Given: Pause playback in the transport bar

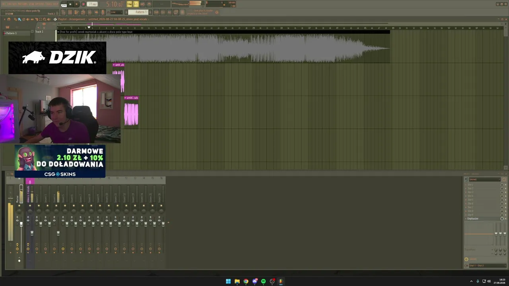Looking at the screenshot, I should point(70,4).
